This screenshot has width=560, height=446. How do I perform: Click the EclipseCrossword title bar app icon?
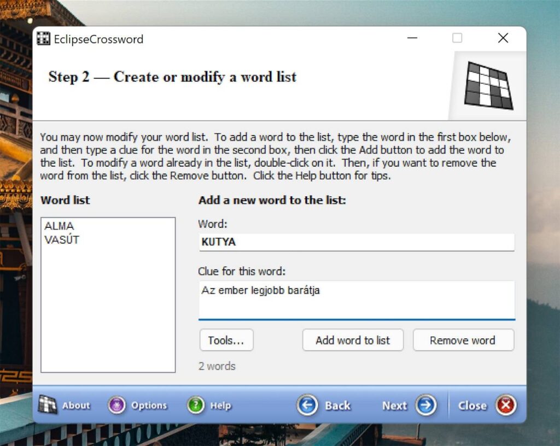click(x=44, y=39)
